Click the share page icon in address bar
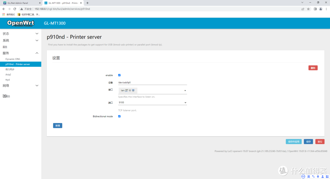330x179 pixels. coord(303,9)
